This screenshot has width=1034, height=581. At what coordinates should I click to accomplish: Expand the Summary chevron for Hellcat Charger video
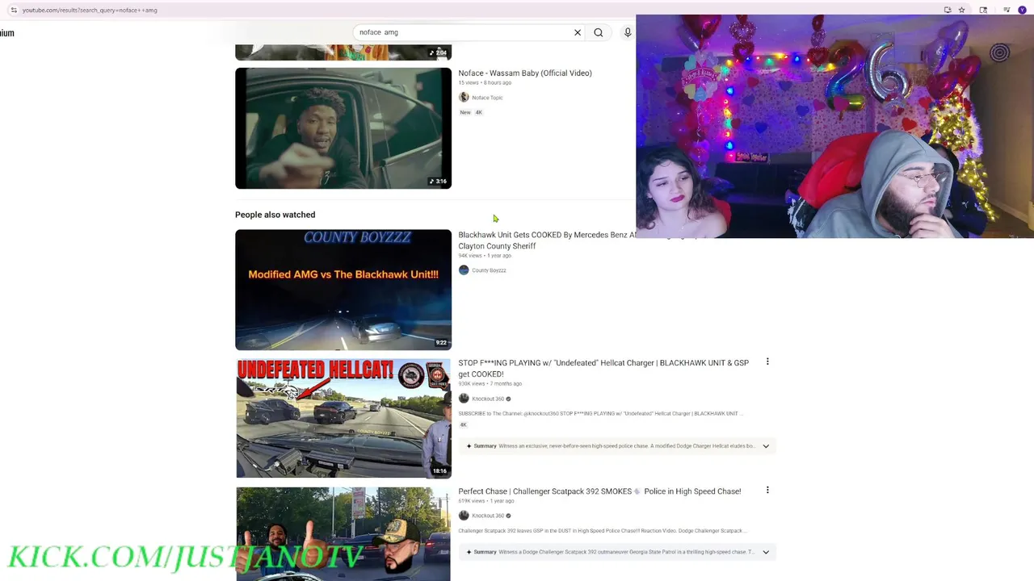(x=766, y=445)
